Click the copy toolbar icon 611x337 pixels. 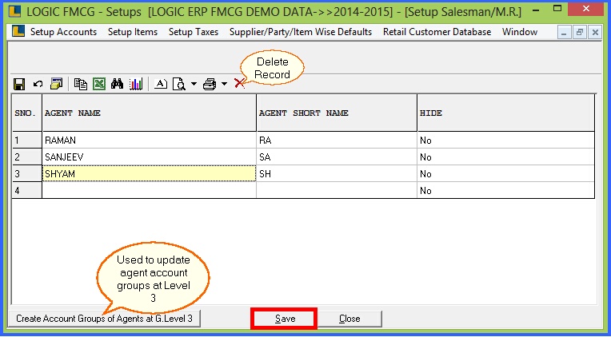coord(80,83)
